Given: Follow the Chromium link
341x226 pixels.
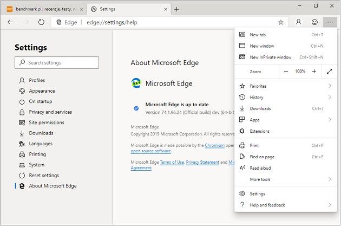Looking at the screenshot, I should point(215,145).
